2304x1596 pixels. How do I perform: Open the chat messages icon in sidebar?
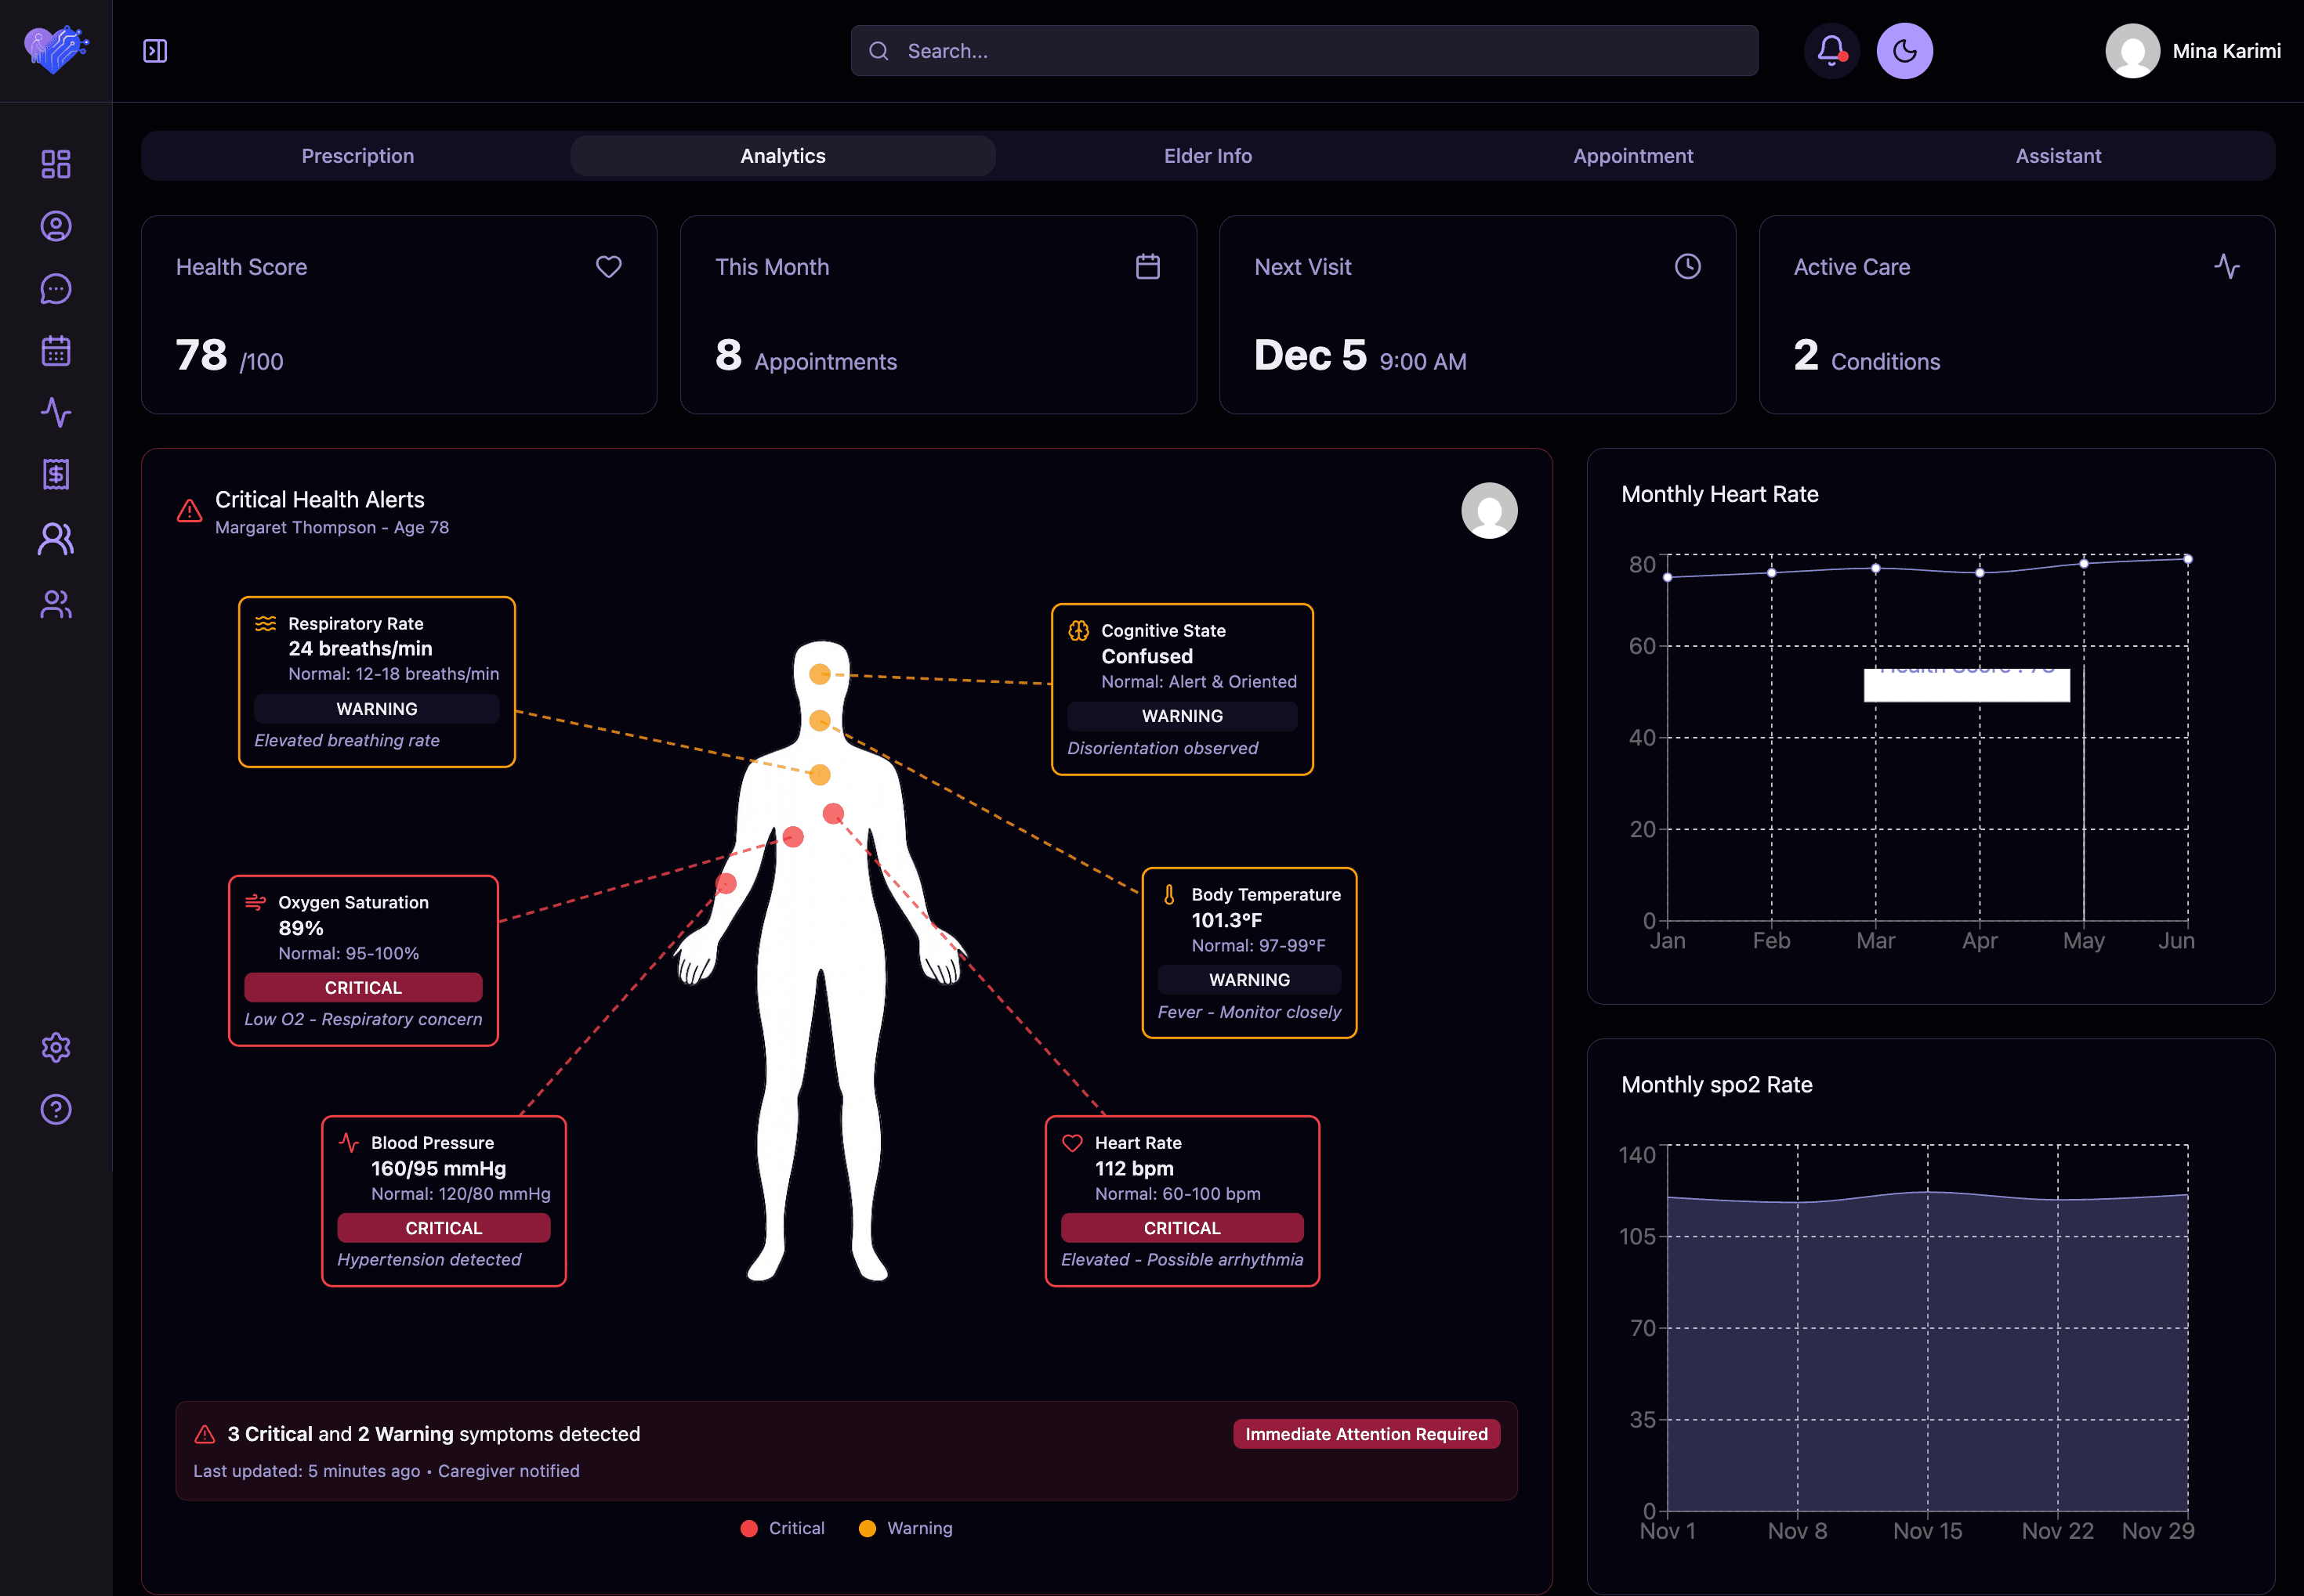coord(56,289)
